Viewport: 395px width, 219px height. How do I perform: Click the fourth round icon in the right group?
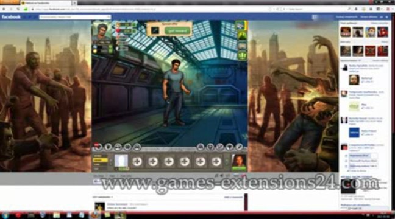pos(229,147)
